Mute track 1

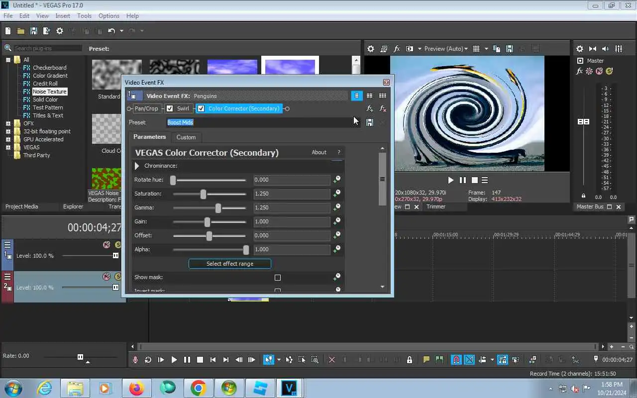point(106,245)
